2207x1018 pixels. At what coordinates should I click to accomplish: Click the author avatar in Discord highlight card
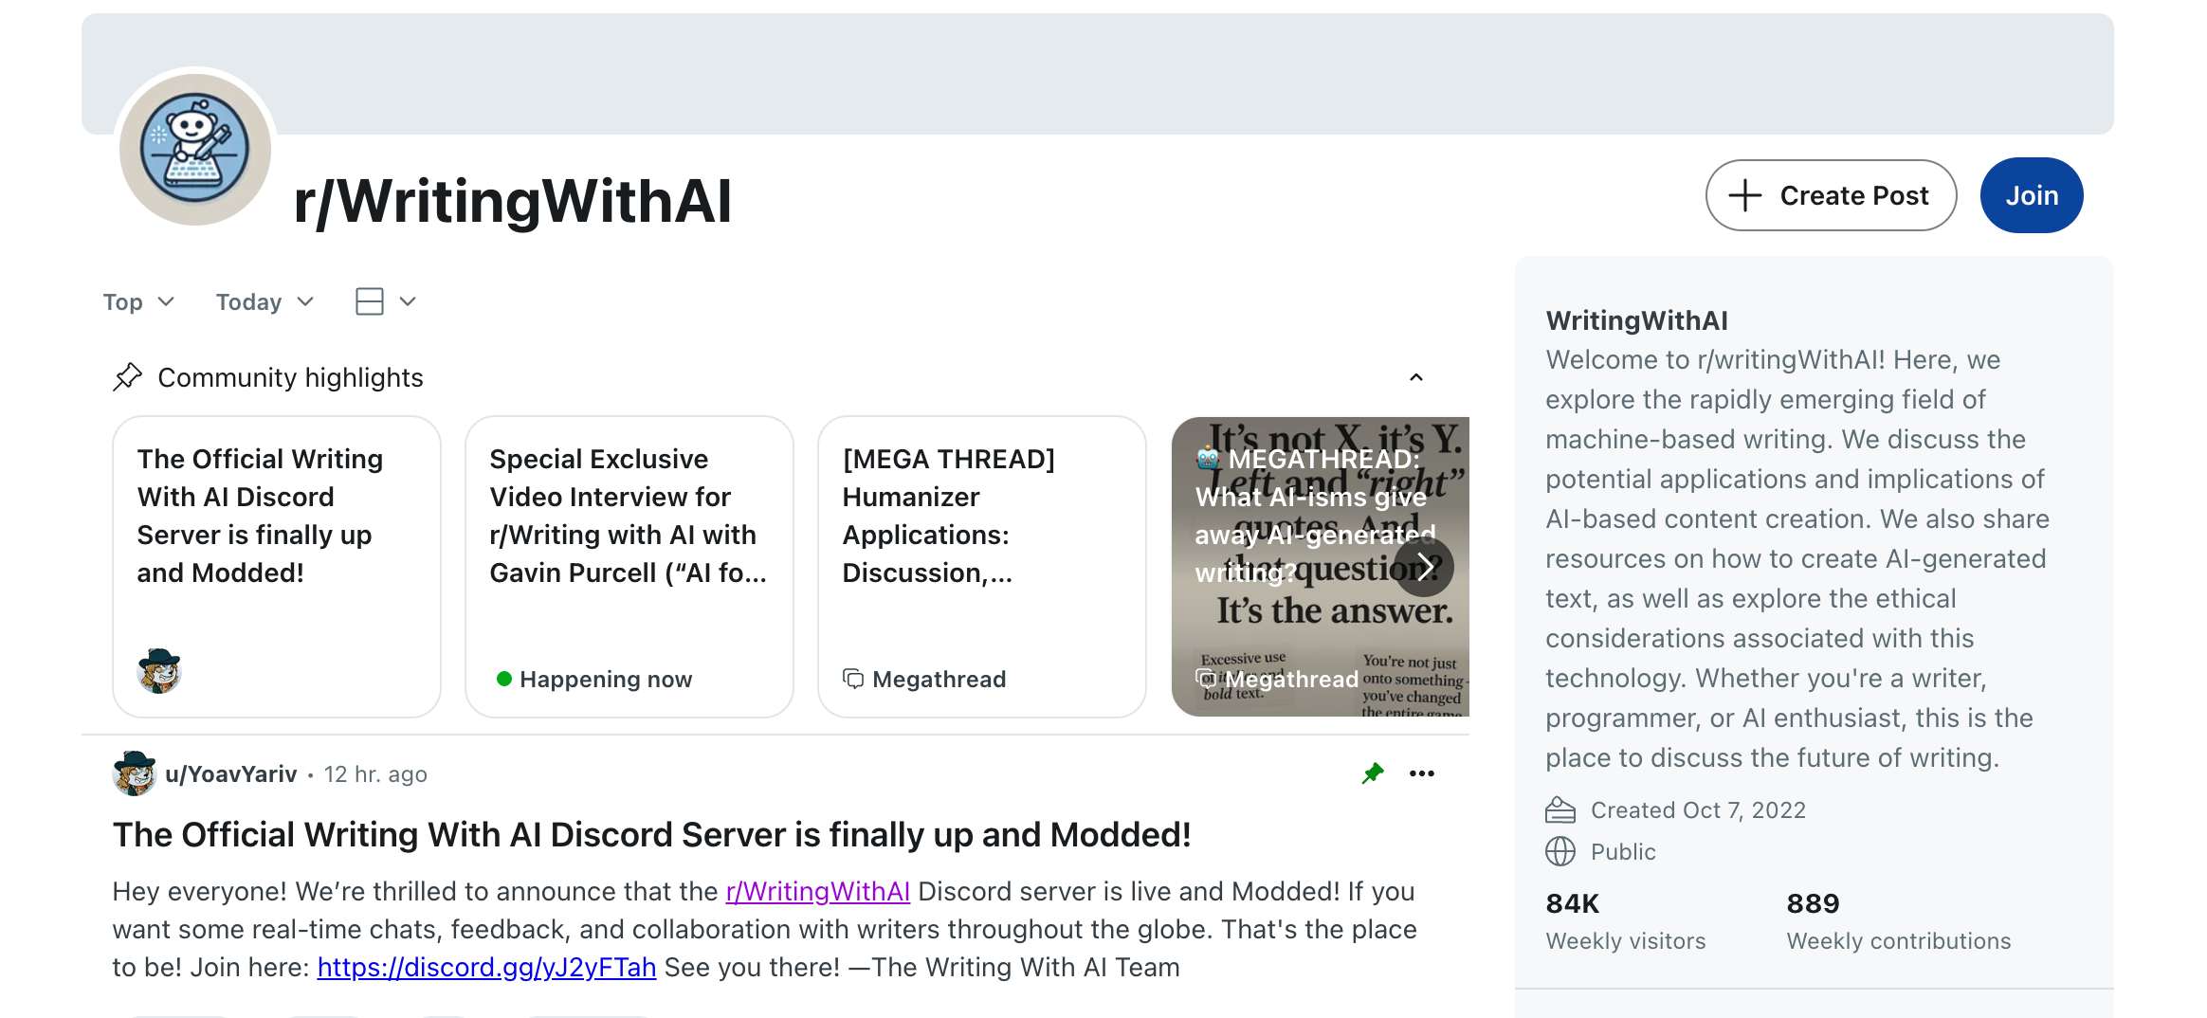pos(158,671)
